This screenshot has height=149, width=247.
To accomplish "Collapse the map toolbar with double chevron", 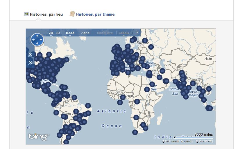I will [137, 32].
